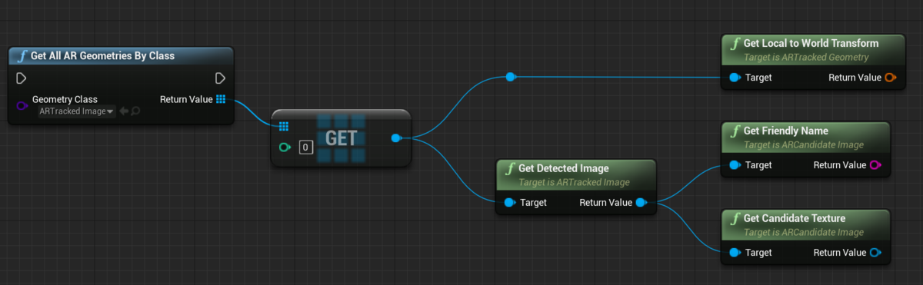
Task: Click the array input pin on GET node
Action: click(283, 127)
